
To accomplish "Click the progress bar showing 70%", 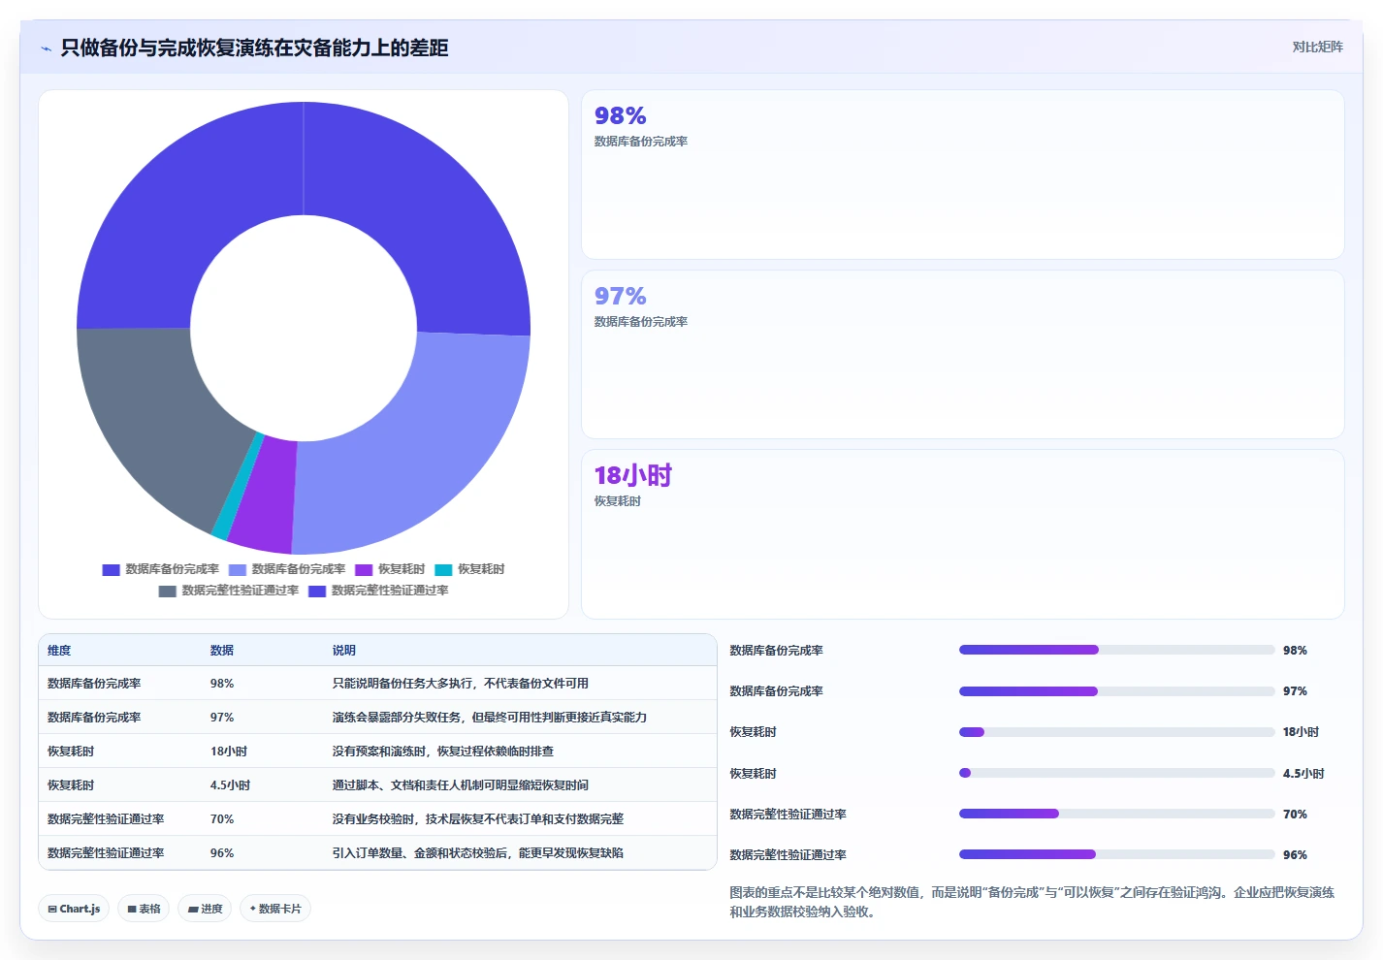I will click(1116, 814).
